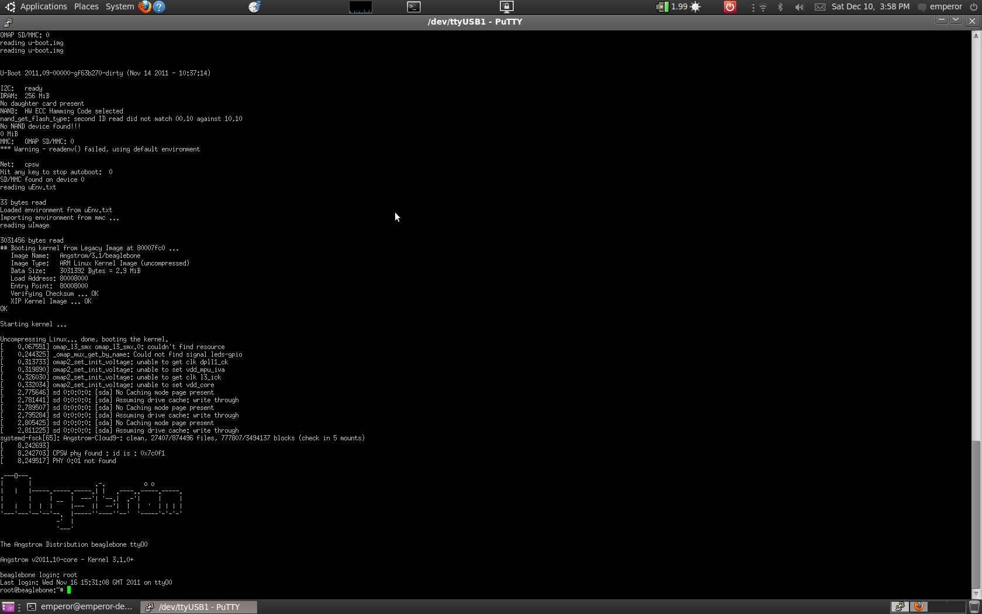
Task: Open the Trash icon in bottom panel
Action: 974,607
